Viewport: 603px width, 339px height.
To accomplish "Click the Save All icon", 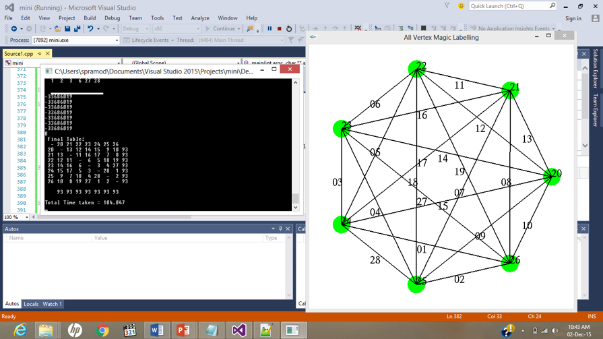I will (77, 28).
